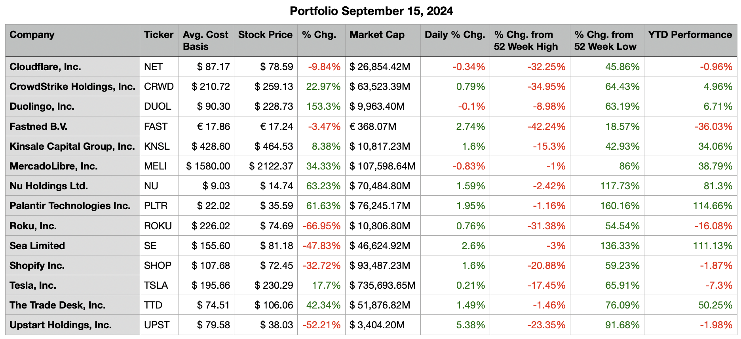
Task: Select the YTD Performance header
Action: coord(690,35)
